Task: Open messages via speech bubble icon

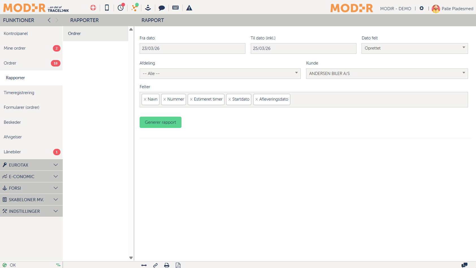Action: [x=162, y=8]
